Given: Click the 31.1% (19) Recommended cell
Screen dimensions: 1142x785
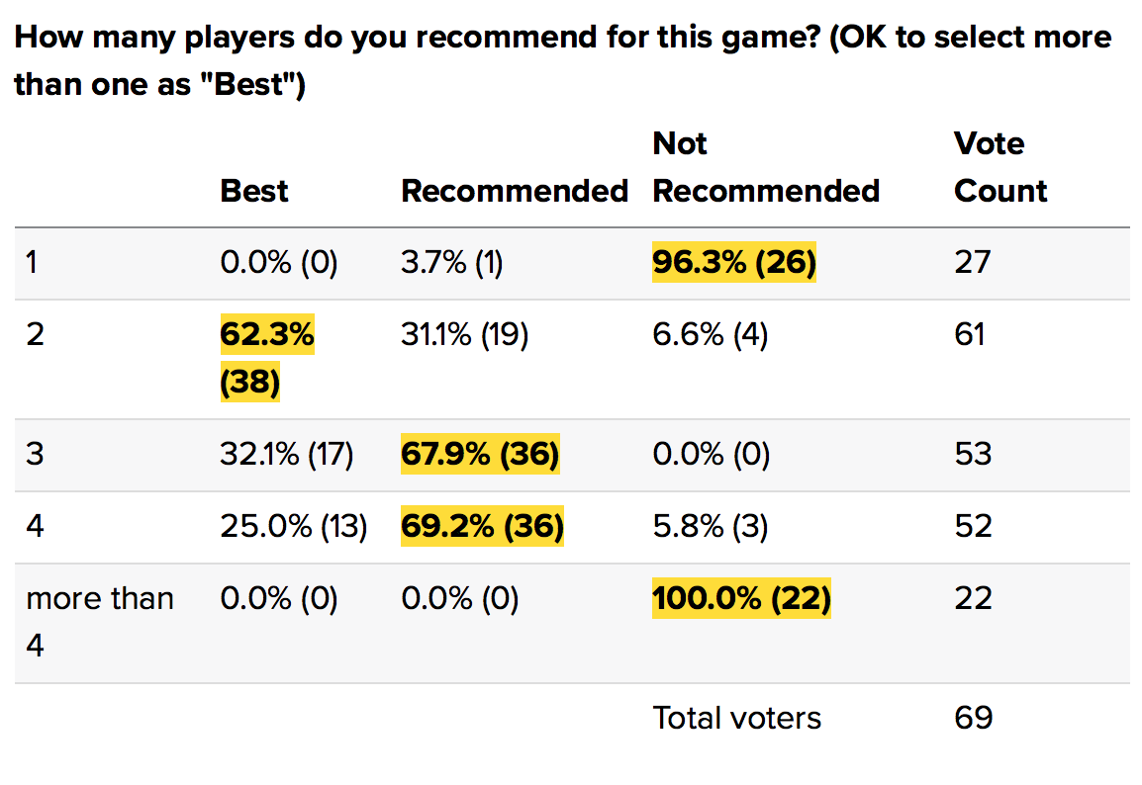Looking at the screenshot, I should (464, 335).
